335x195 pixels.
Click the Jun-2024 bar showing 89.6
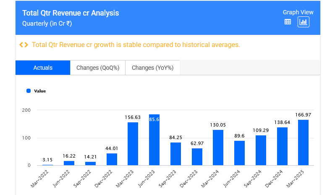coord(239,153)
